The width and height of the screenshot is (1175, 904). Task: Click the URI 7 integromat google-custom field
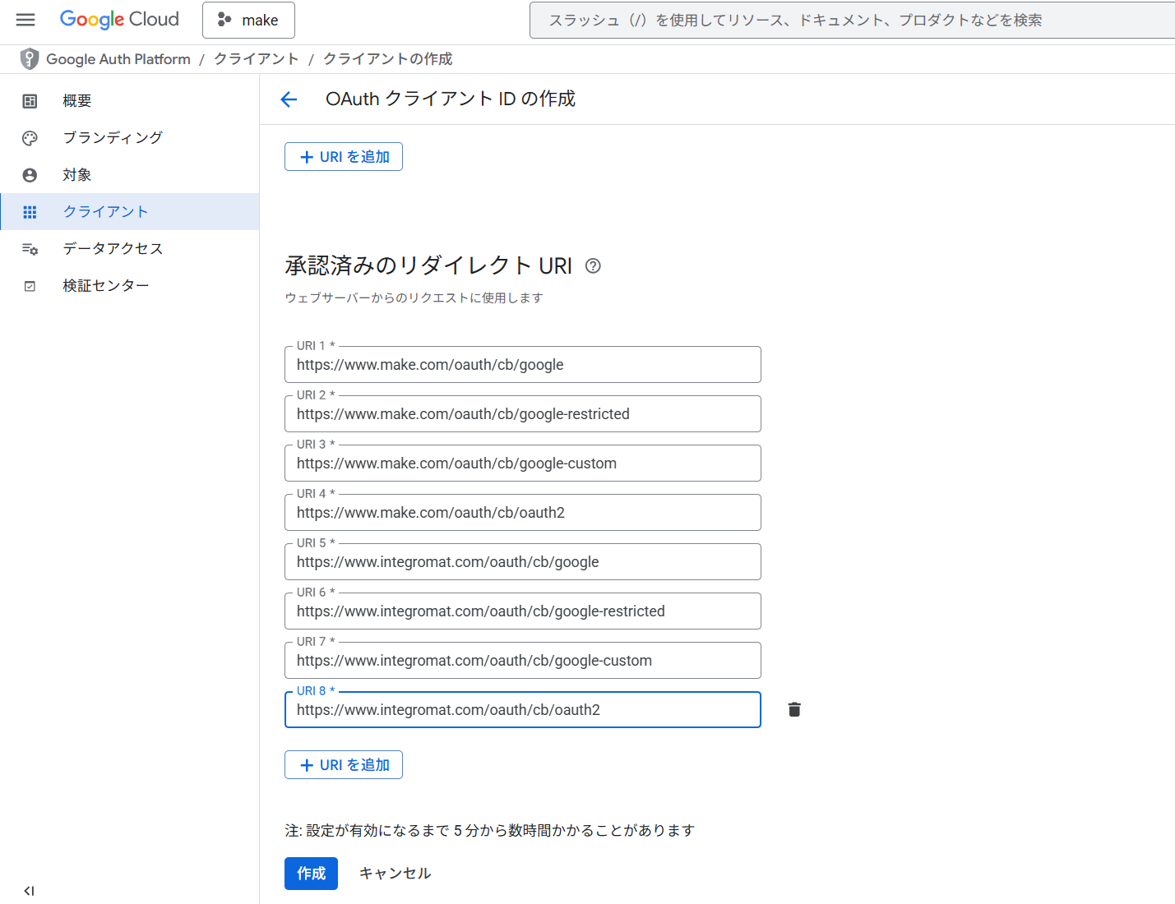[x=523, y=661]
